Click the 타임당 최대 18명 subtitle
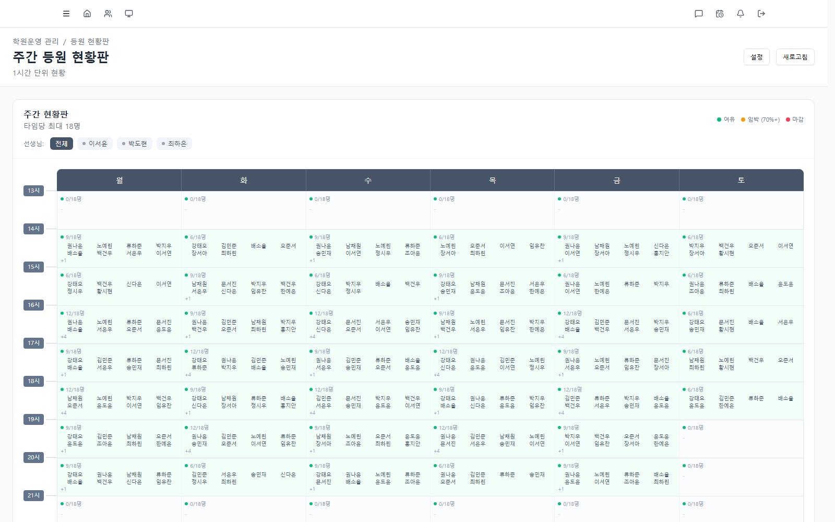Viewport: 835px width, 522px height. [52, 126]
